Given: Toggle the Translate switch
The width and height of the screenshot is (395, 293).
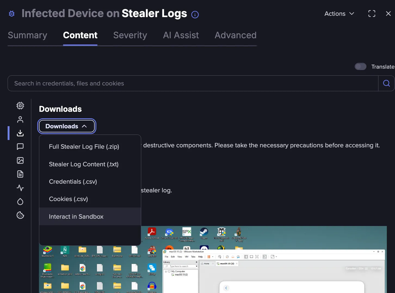Looking at the screenshot, I should click(x=360, y=66).
